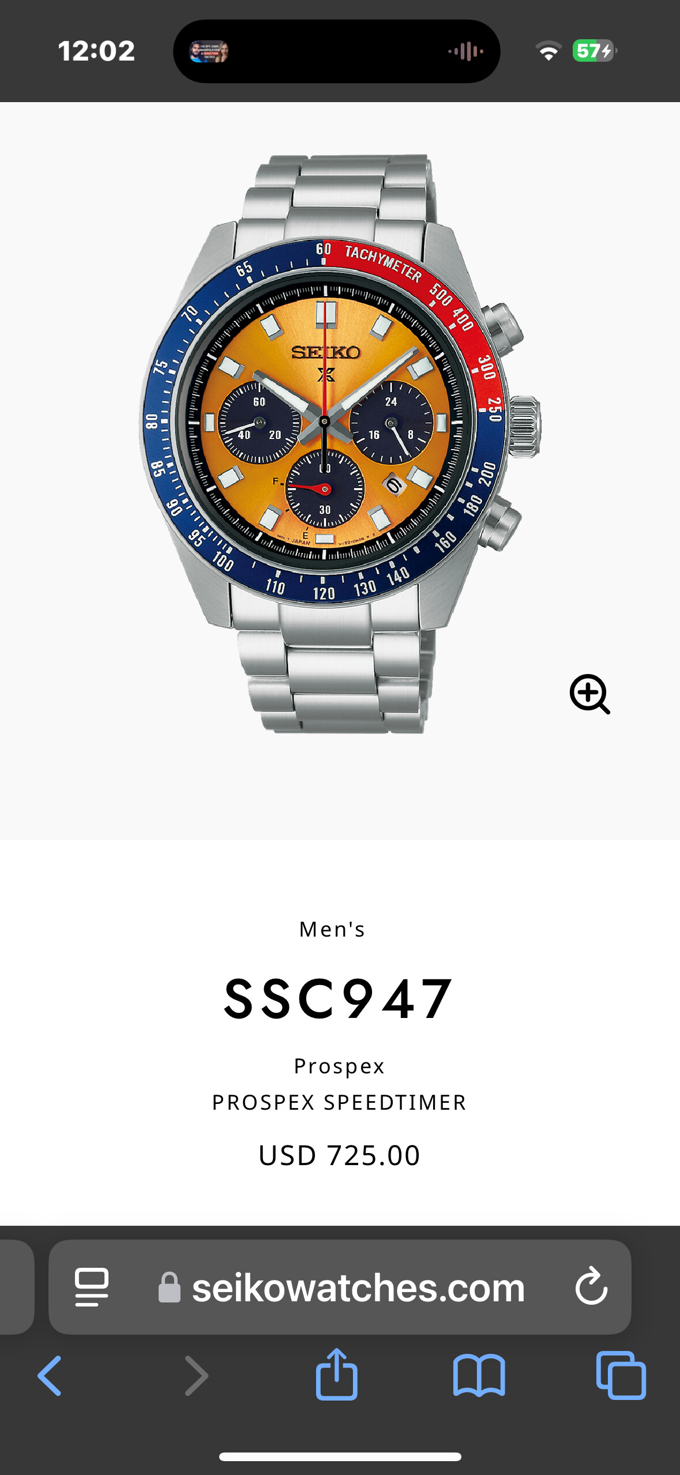Open the Safari page menu reader icon
Viewport: 680px width, 1475px height.
(x=92, y=1287)
